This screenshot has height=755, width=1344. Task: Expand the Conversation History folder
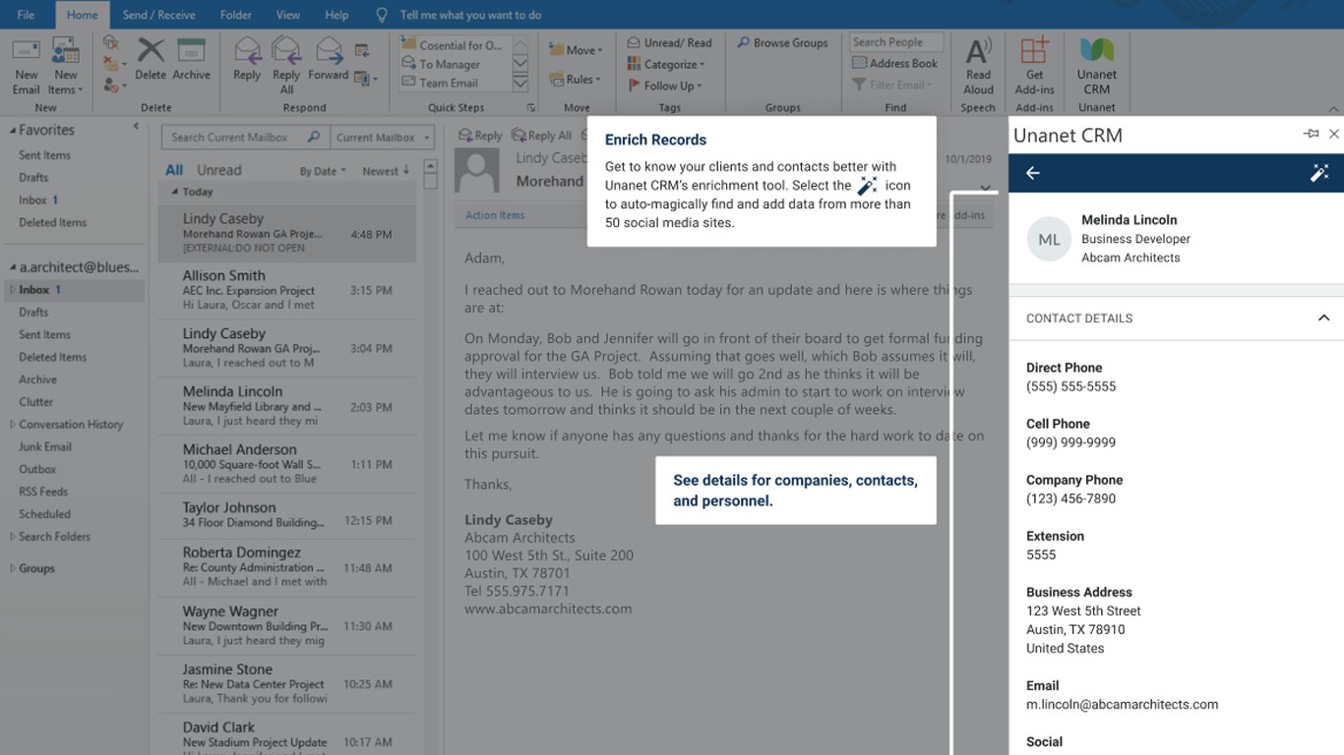coord(13,425)
